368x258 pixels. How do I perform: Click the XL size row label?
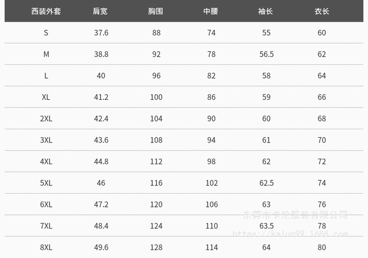(x=46, y=97)
